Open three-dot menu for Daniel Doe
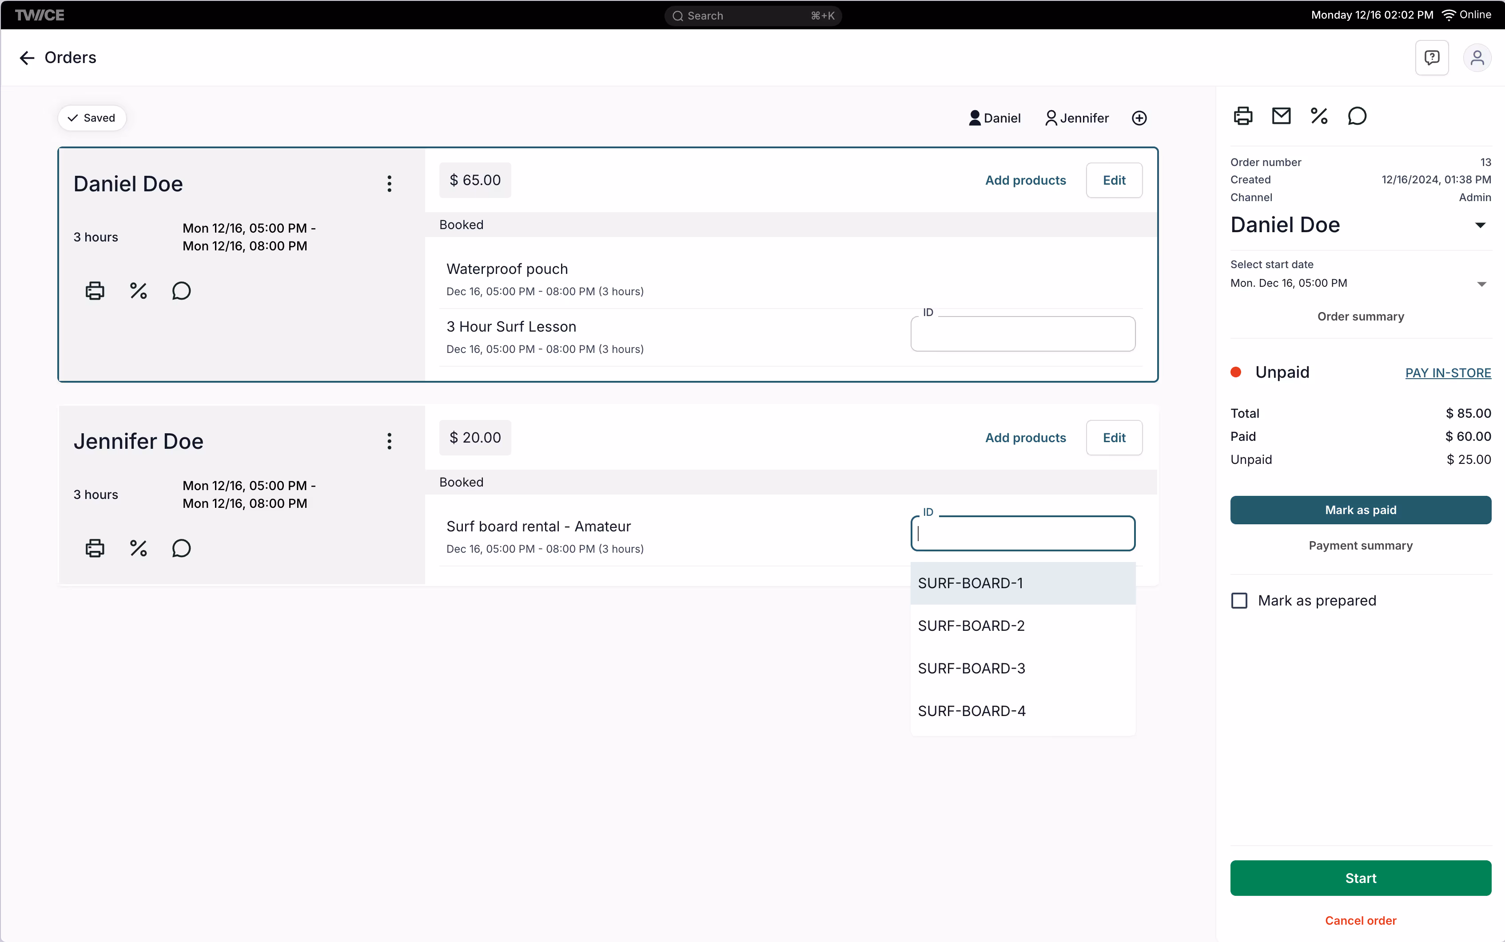This screenshot has height=942, width=1505. [x=389, y=184]
